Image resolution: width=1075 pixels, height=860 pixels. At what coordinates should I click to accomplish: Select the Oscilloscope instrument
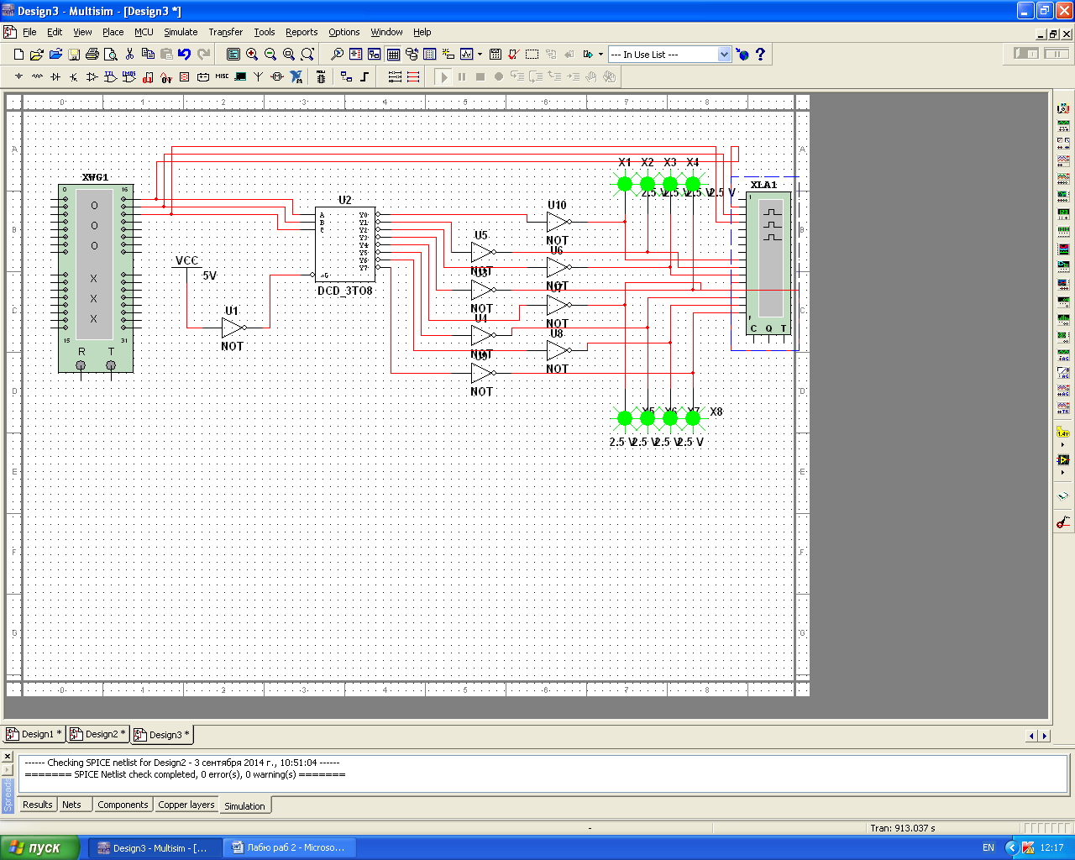1063,161
